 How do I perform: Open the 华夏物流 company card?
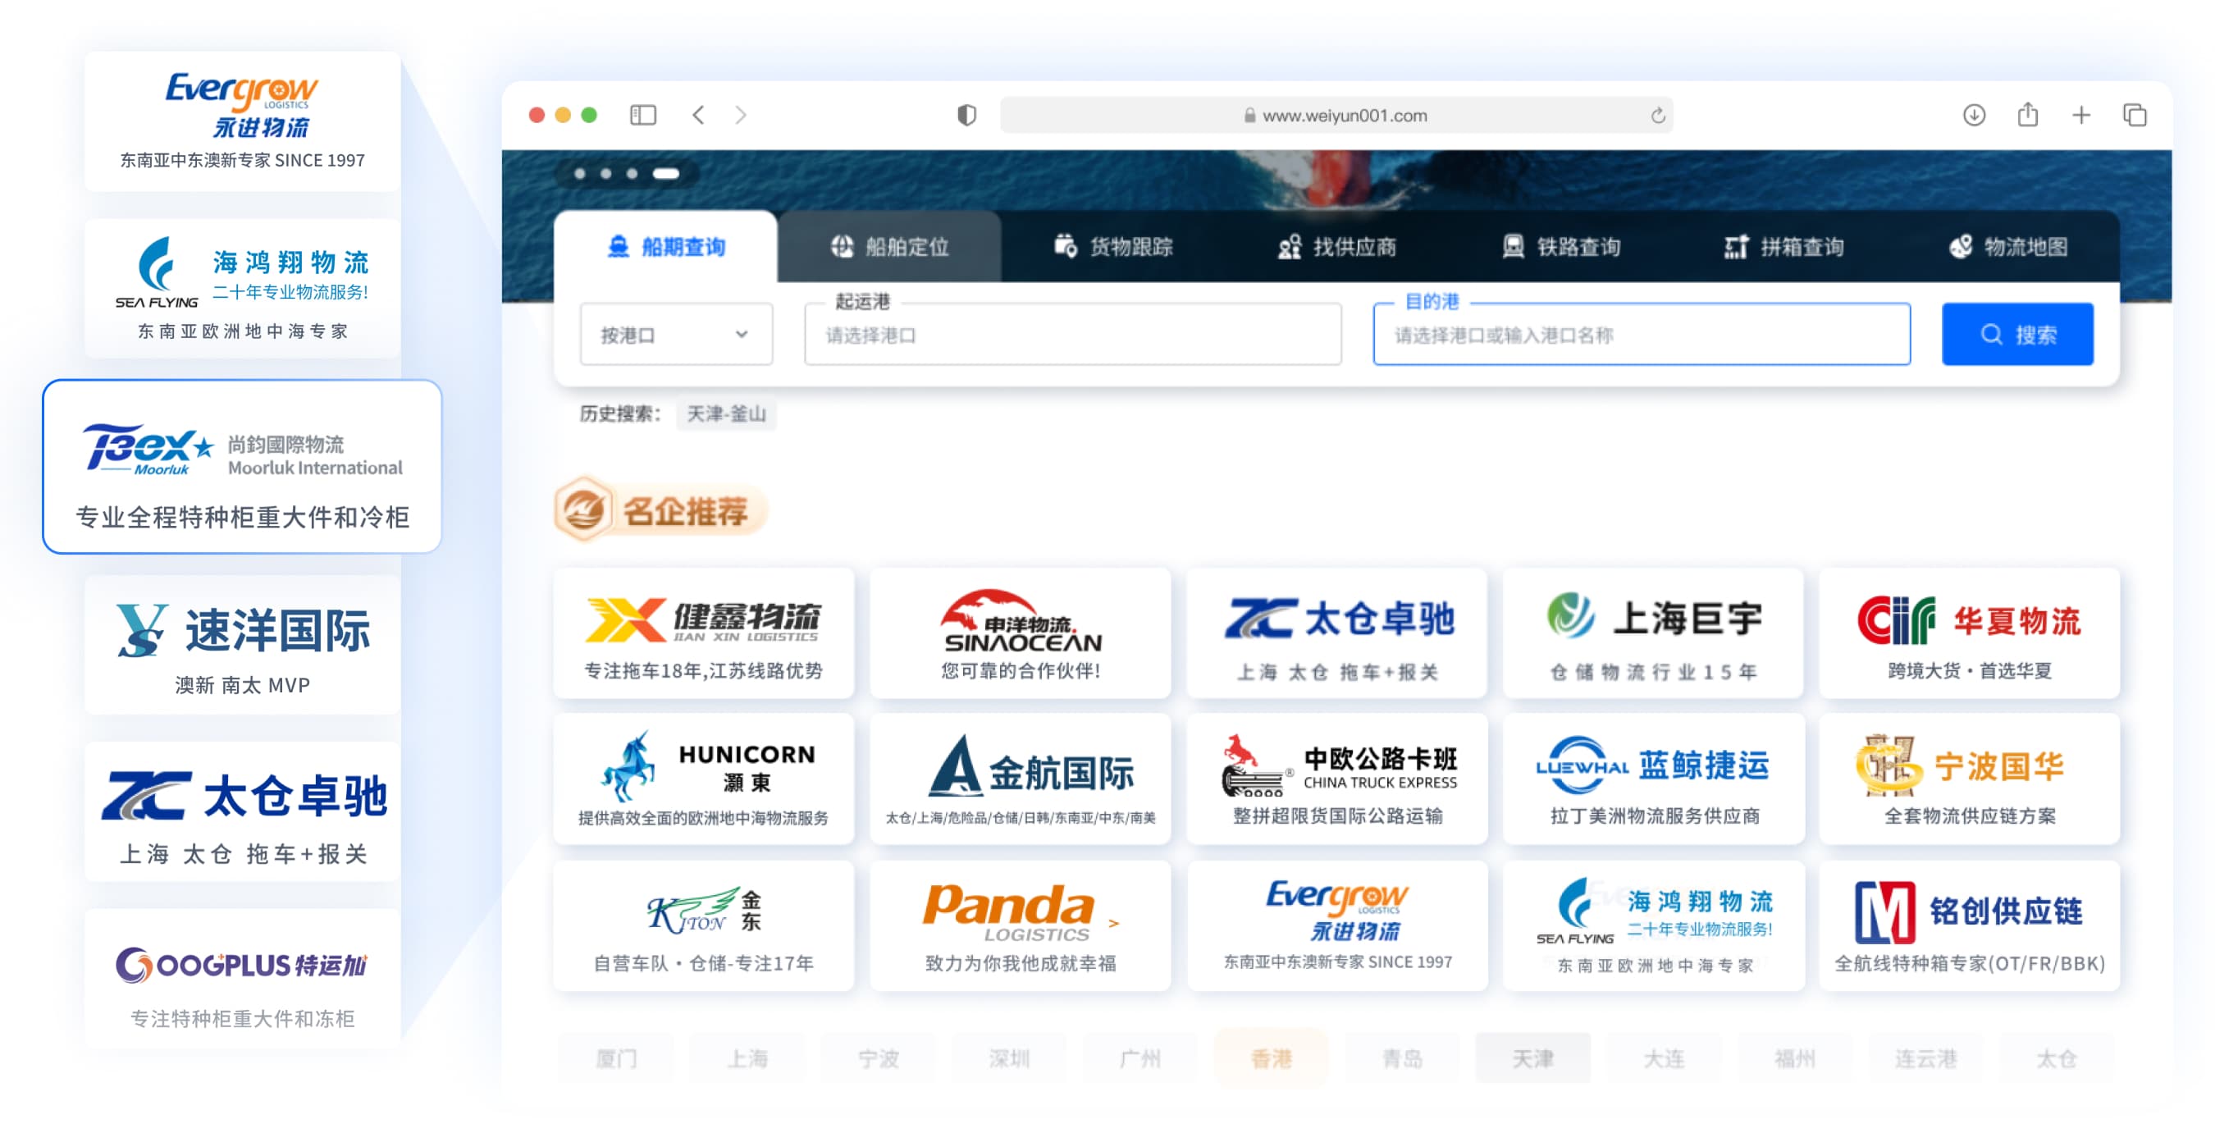[x=1969, y=633]
